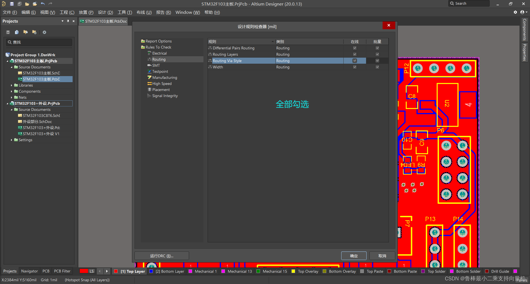530x284 pixels.
Task: Click the Open project folder icon
Action: (35, 4)
